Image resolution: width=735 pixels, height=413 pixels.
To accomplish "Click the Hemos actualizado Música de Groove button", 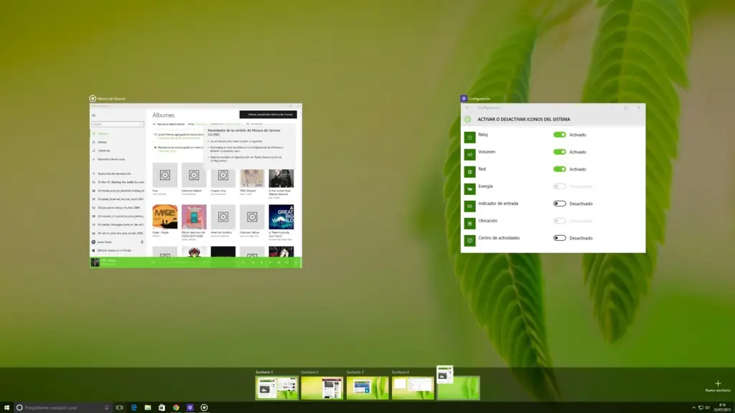I will [x=267, y=115].
